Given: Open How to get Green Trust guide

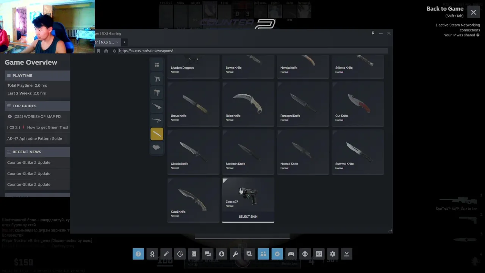Looking at the screenshot, I should point(38,127).
